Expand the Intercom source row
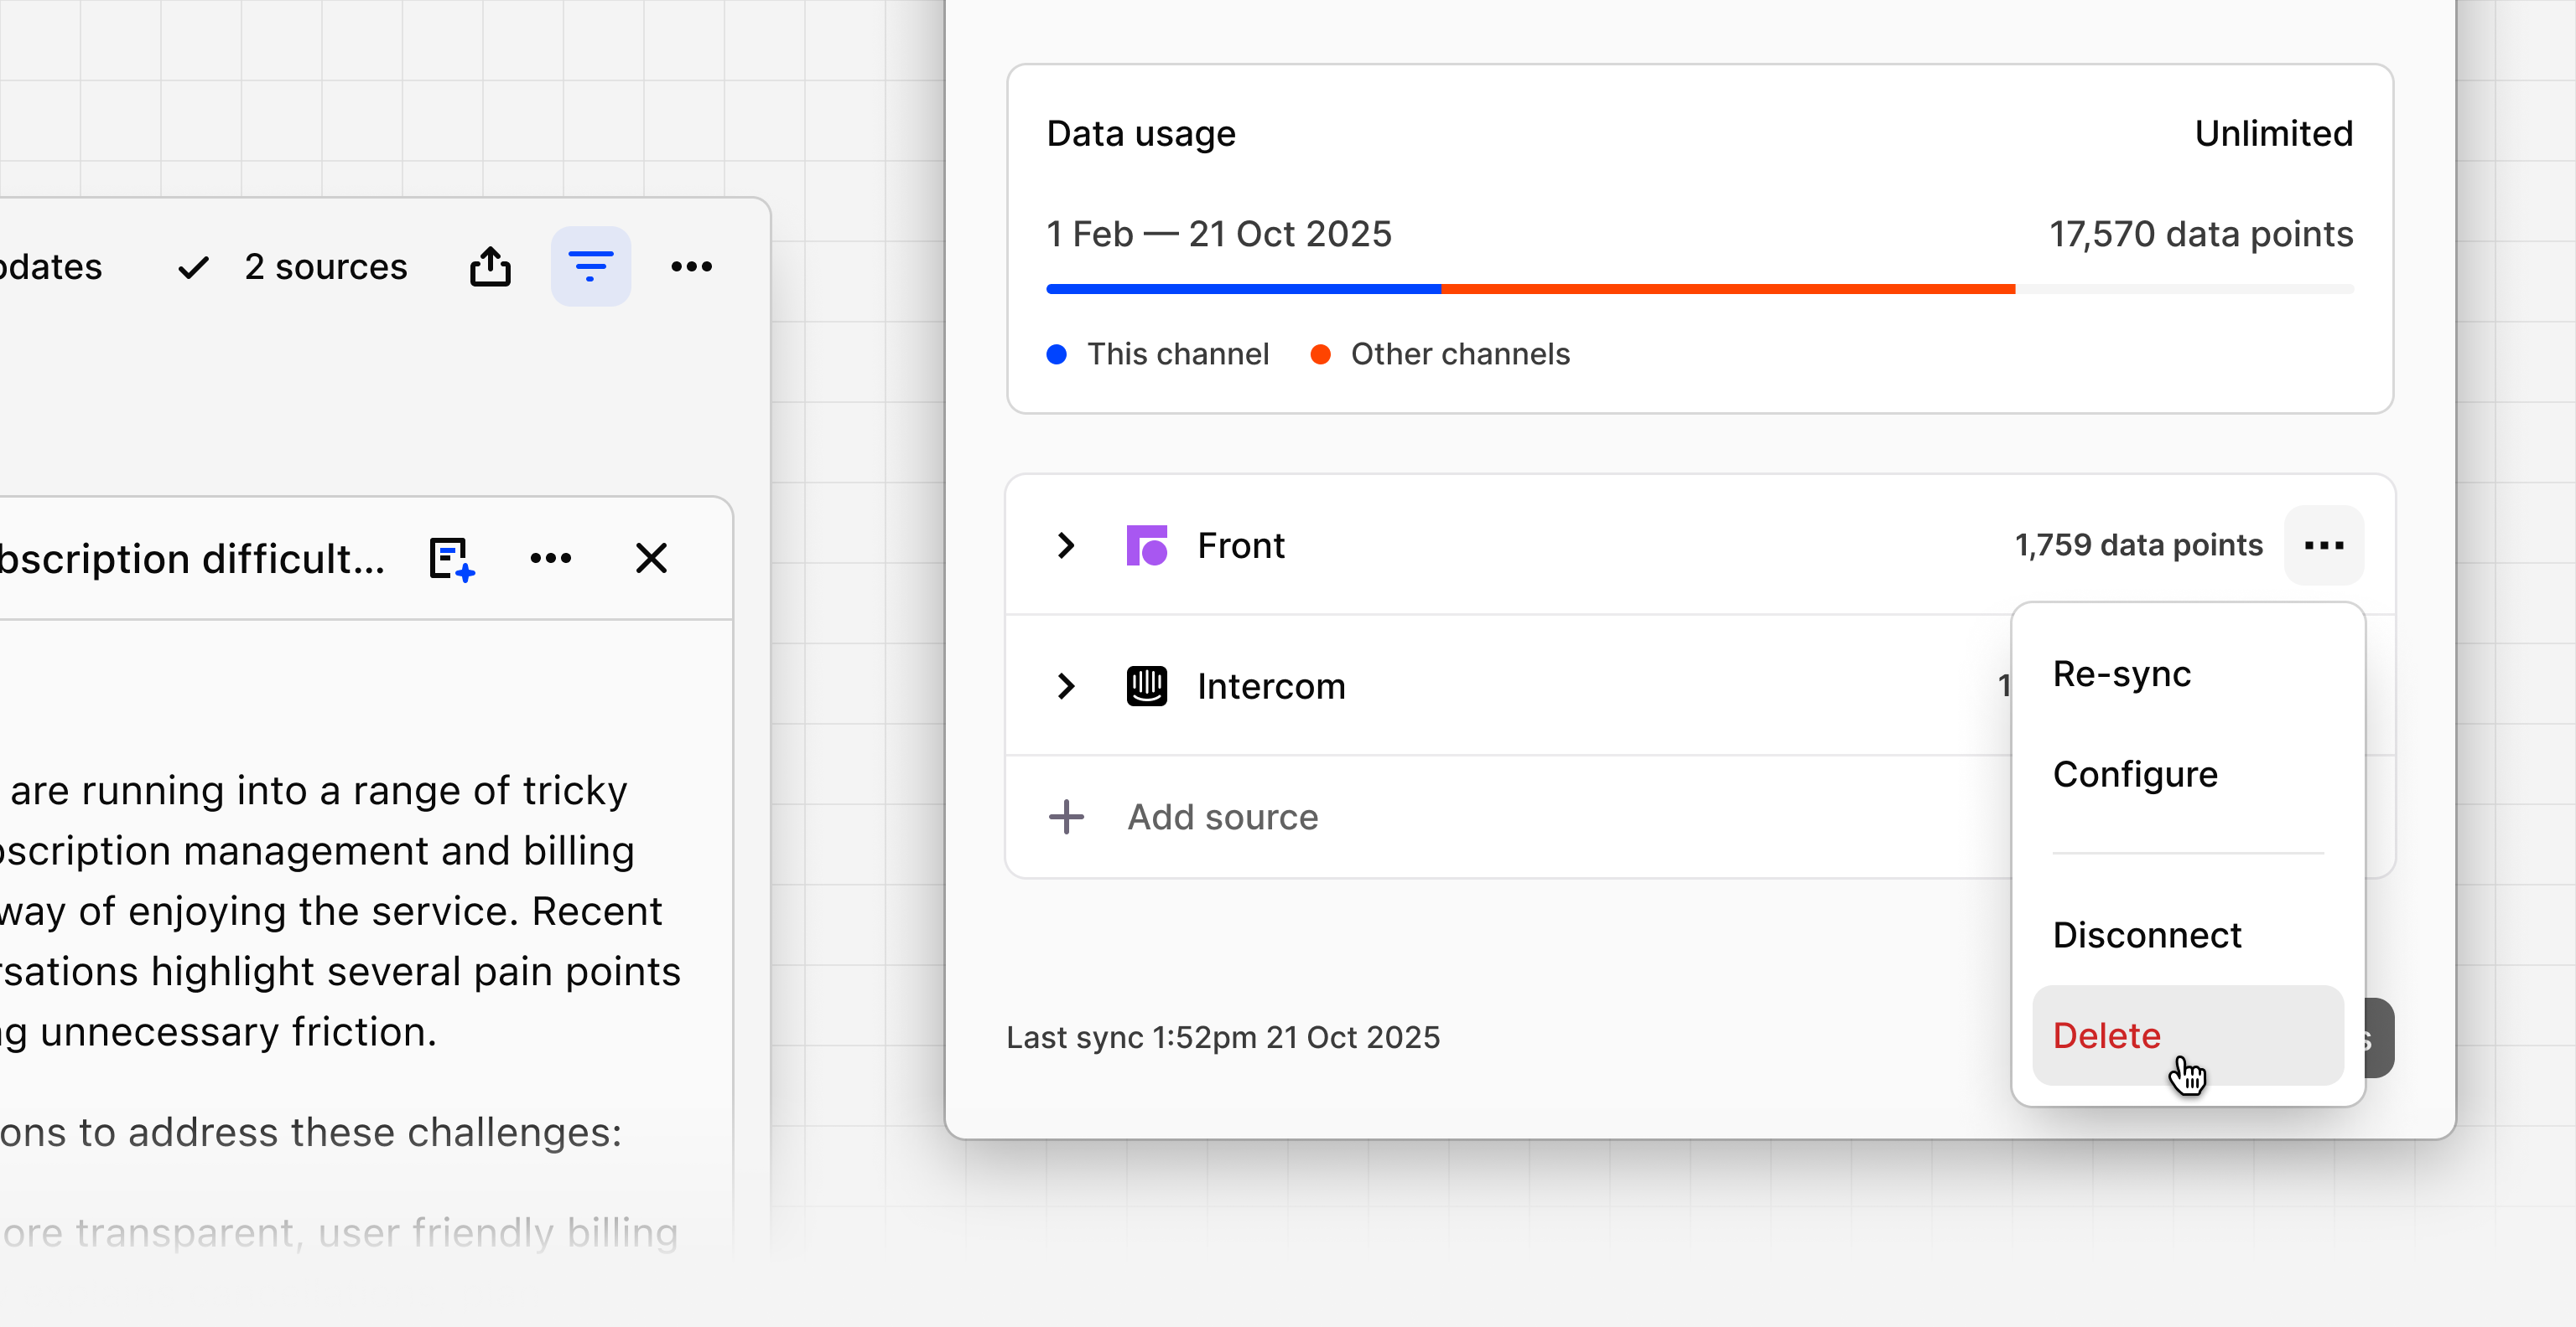 1064,686
